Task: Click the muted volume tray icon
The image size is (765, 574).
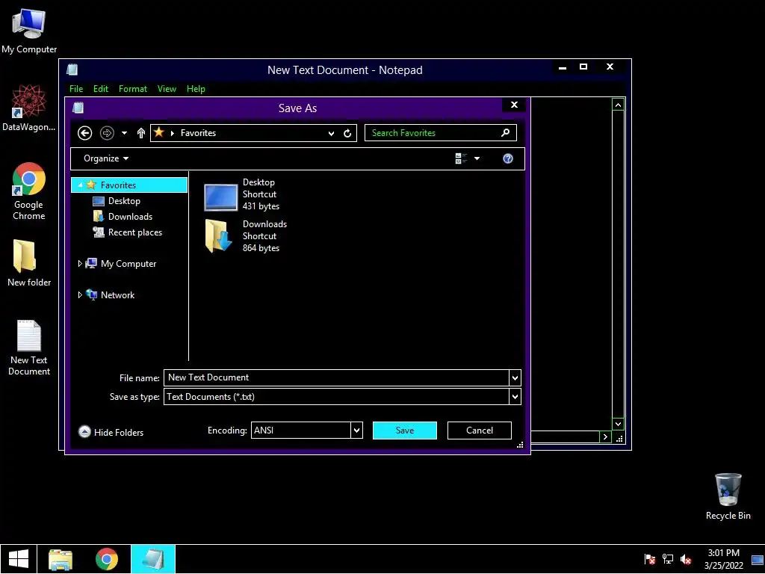Action: pos(686,559)
